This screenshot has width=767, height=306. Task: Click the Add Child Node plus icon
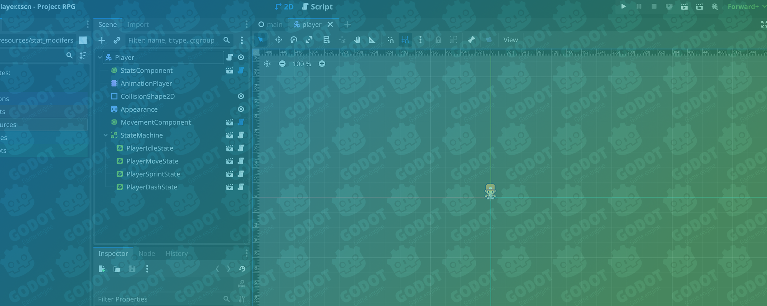102,40
